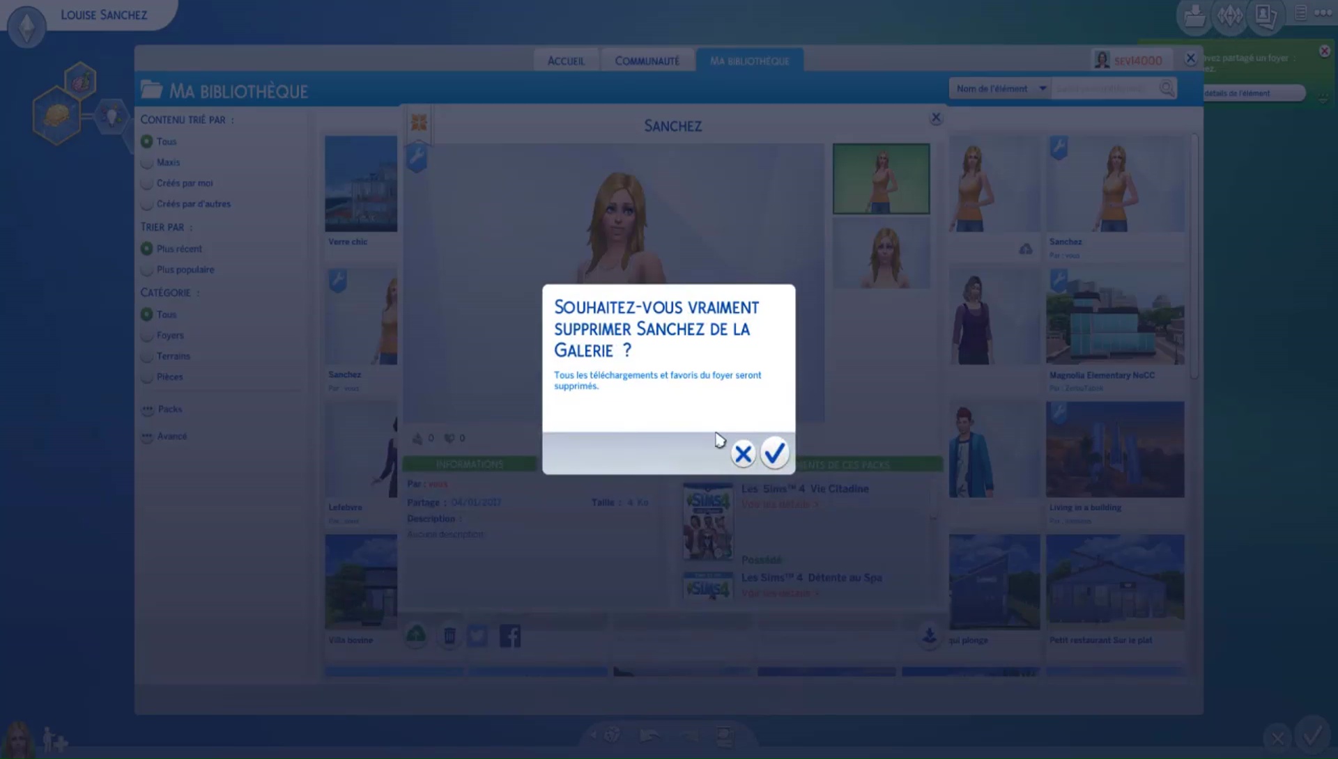The image size is (1338, 759).
Task: Share household via Twitter icon
Action: click(x=478, y=636)
